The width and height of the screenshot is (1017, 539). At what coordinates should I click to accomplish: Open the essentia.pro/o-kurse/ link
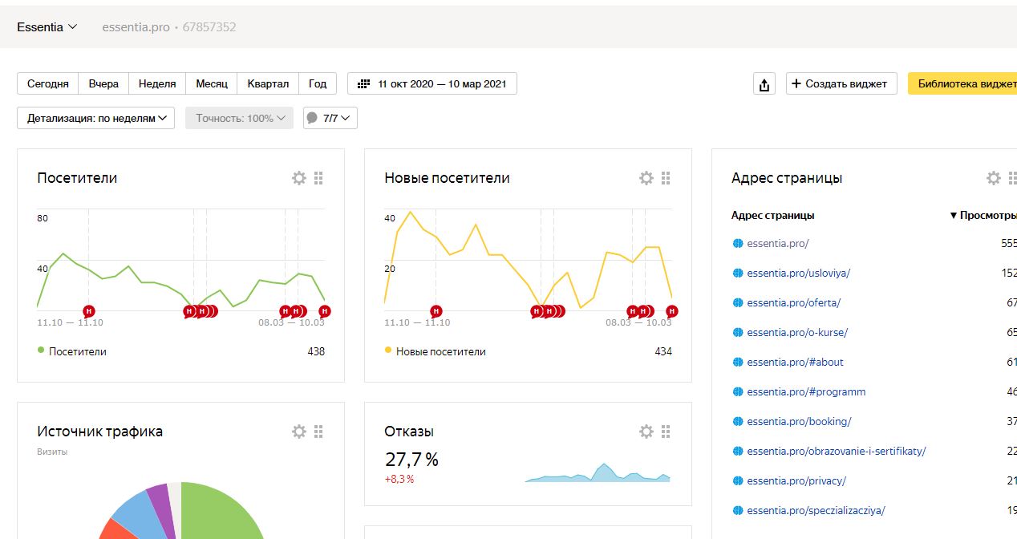797,332
